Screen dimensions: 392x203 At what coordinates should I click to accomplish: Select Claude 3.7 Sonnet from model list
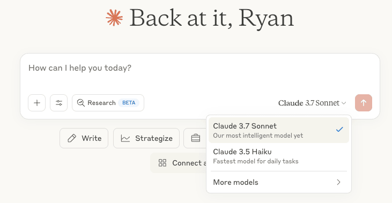tap(279, 130)
